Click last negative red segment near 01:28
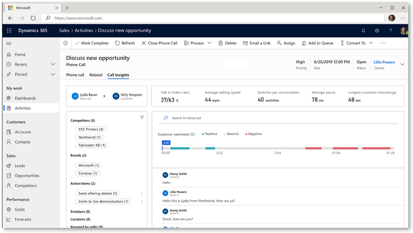 tap(376, 148)
